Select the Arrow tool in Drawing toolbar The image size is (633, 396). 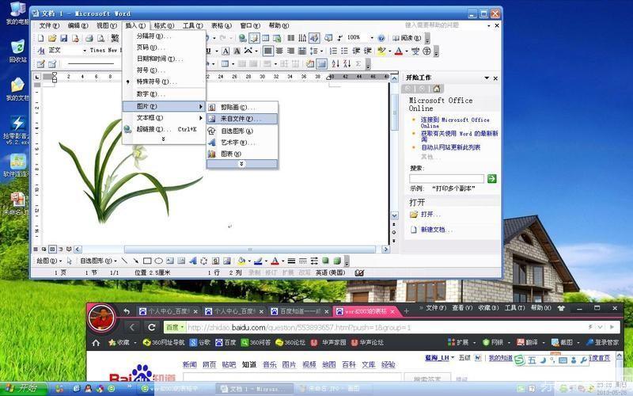[x=135, y=261]
